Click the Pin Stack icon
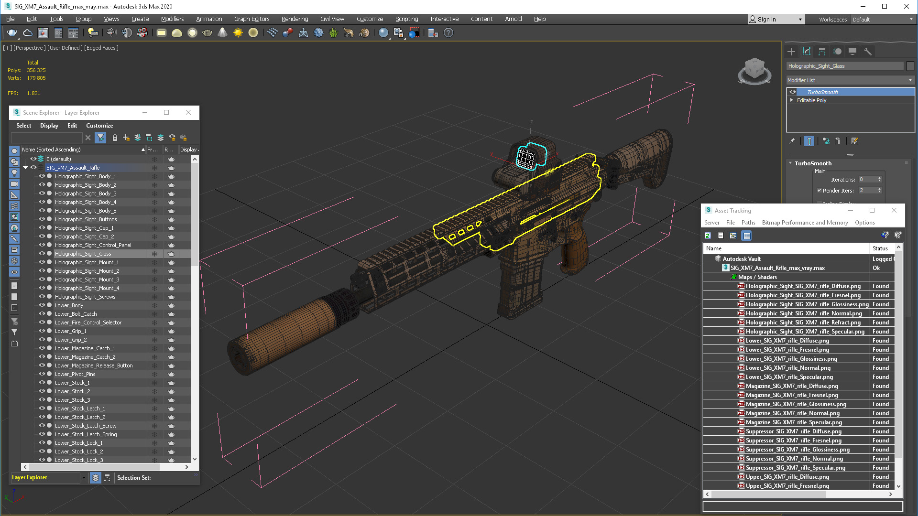 (x=792, y=141)
